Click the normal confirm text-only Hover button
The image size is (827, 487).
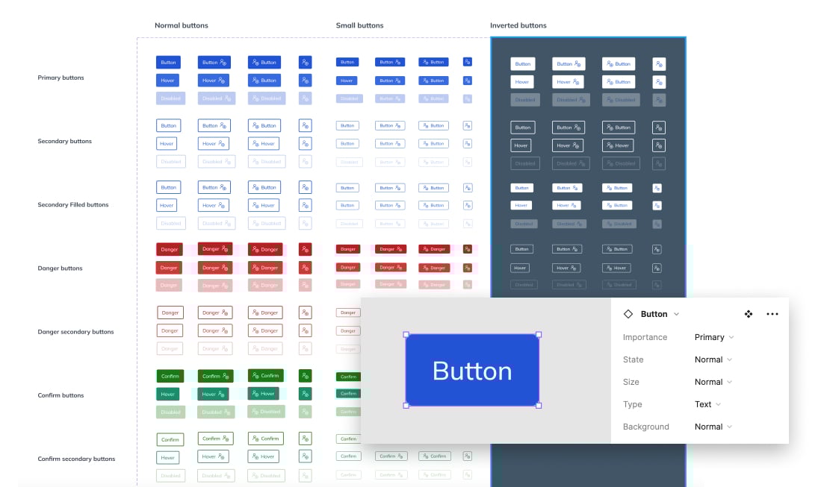(x=168, y=394)
